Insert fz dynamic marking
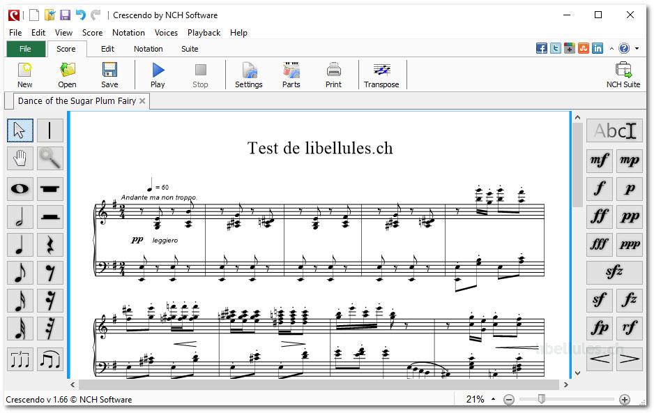The width and height of the screenshot is (654, 413). [x=630, y=301]
